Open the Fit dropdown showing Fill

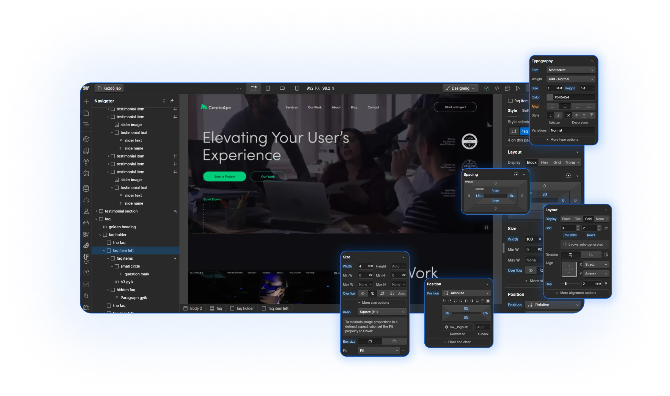click(x=379, y=351)
